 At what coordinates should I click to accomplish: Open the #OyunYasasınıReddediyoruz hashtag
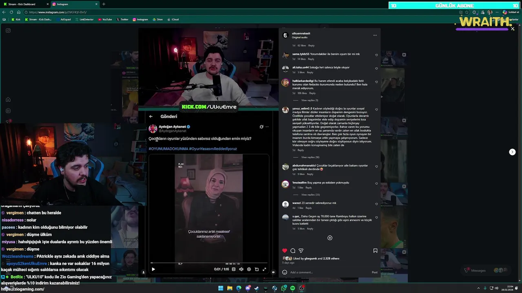click(213, 149)
